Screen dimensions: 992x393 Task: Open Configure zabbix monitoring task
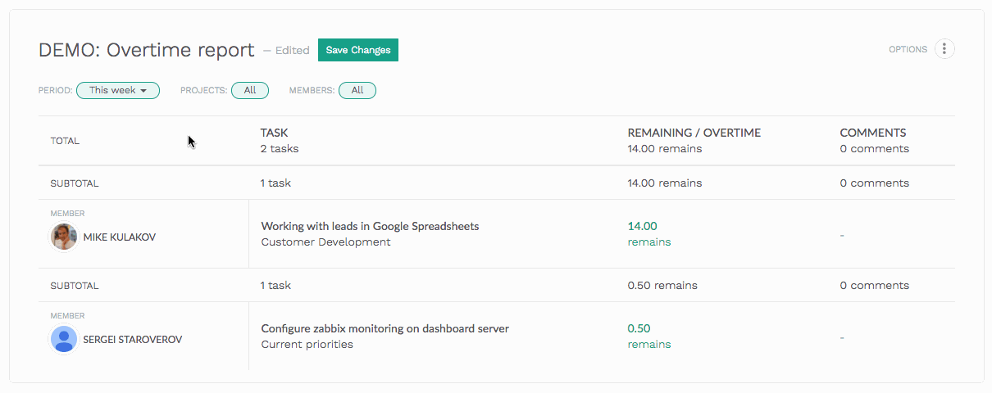[x=385, y=328]
